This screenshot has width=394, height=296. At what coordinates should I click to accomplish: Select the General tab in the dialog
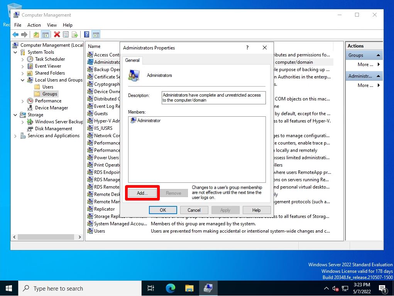(x=132, y=60)
